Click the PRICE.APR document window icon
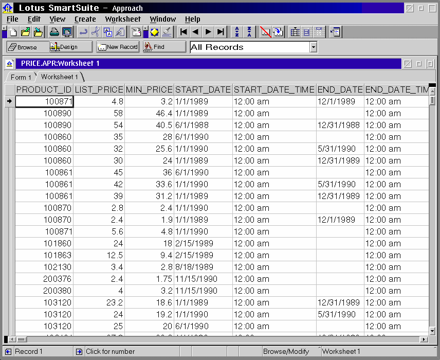The height and width of the screenshot is (360, 440). [x=10, y=64]
